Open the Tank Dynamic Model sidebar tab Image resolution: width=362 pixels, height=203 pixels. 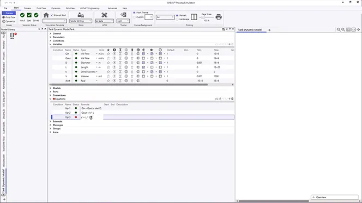pos(3,181)
